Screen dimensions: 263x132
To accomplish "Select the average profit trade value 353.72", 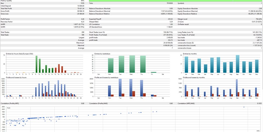I will [170, 40].
